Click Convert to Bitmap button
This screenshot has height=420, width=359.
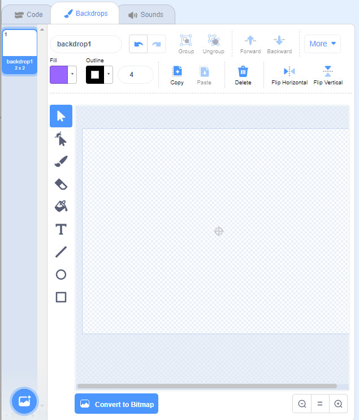click(x=116, y=404)
